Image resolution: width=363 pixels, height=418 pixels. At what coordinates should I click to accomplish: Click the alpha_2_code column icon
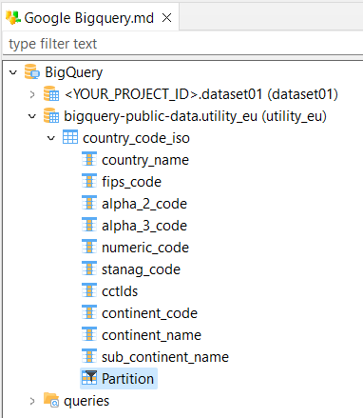click(89, 203)
